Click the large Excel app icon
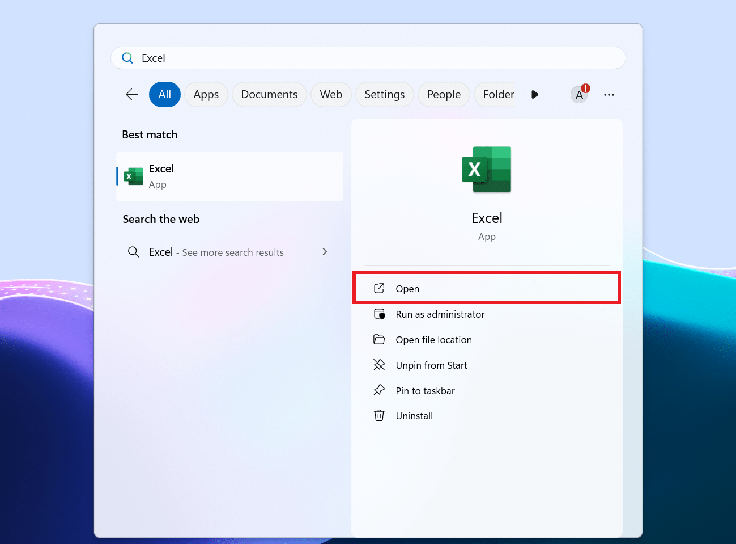The width and height of the screenshot is (736, 544). tap(486, 169)
